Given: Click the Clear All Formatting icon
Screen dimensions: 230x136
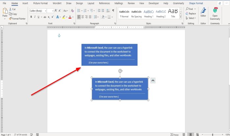Looking at the screenshot, I should (x=73, y=10).
